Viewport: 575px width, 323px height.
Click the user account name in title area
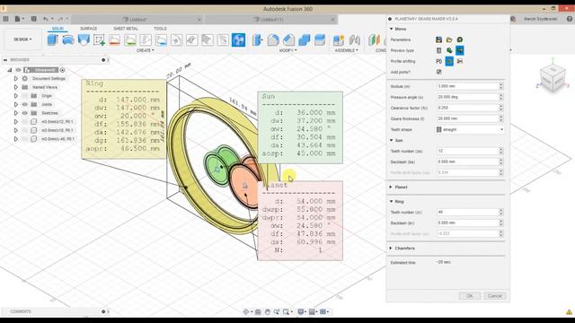[540, 19]
